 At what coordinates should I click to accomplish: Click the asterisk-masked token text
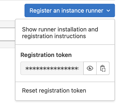pos(52,69)
